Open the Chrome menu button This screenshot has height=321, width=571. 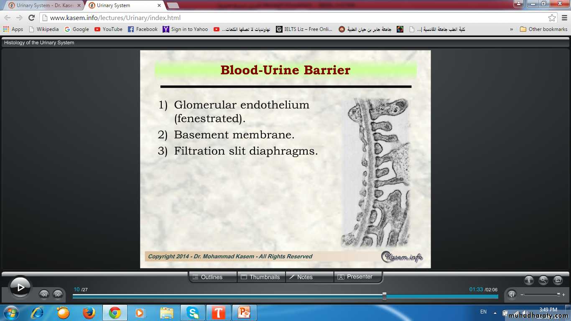[563, 18]
